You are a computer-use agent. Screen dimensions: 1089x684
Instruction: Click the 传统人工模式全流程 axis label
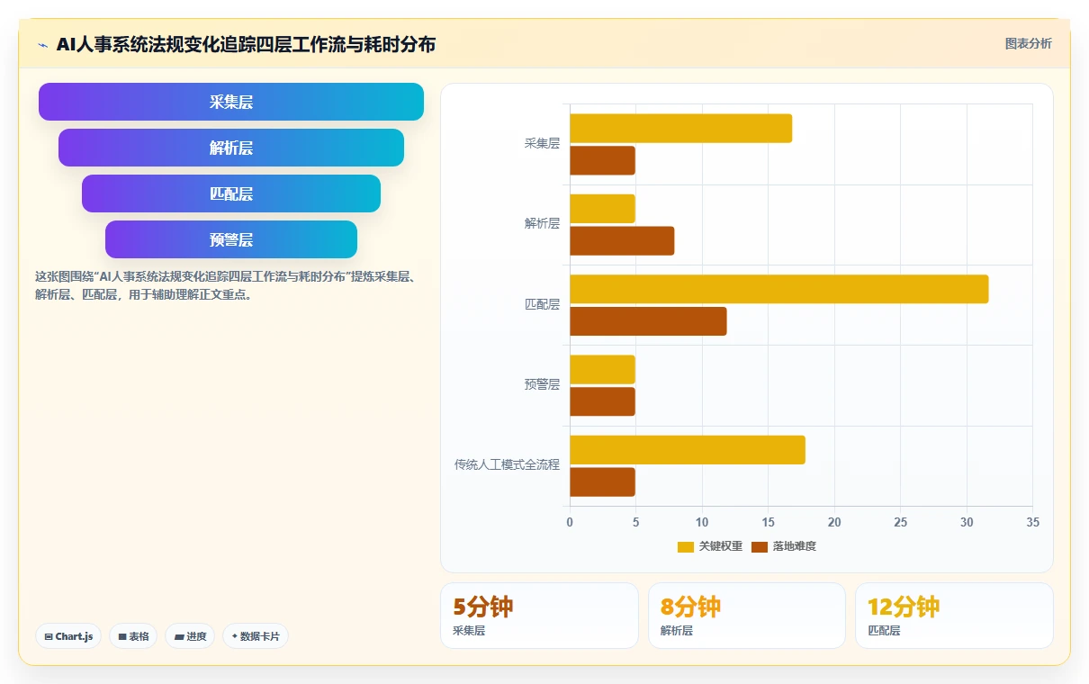tap(507, 465)
